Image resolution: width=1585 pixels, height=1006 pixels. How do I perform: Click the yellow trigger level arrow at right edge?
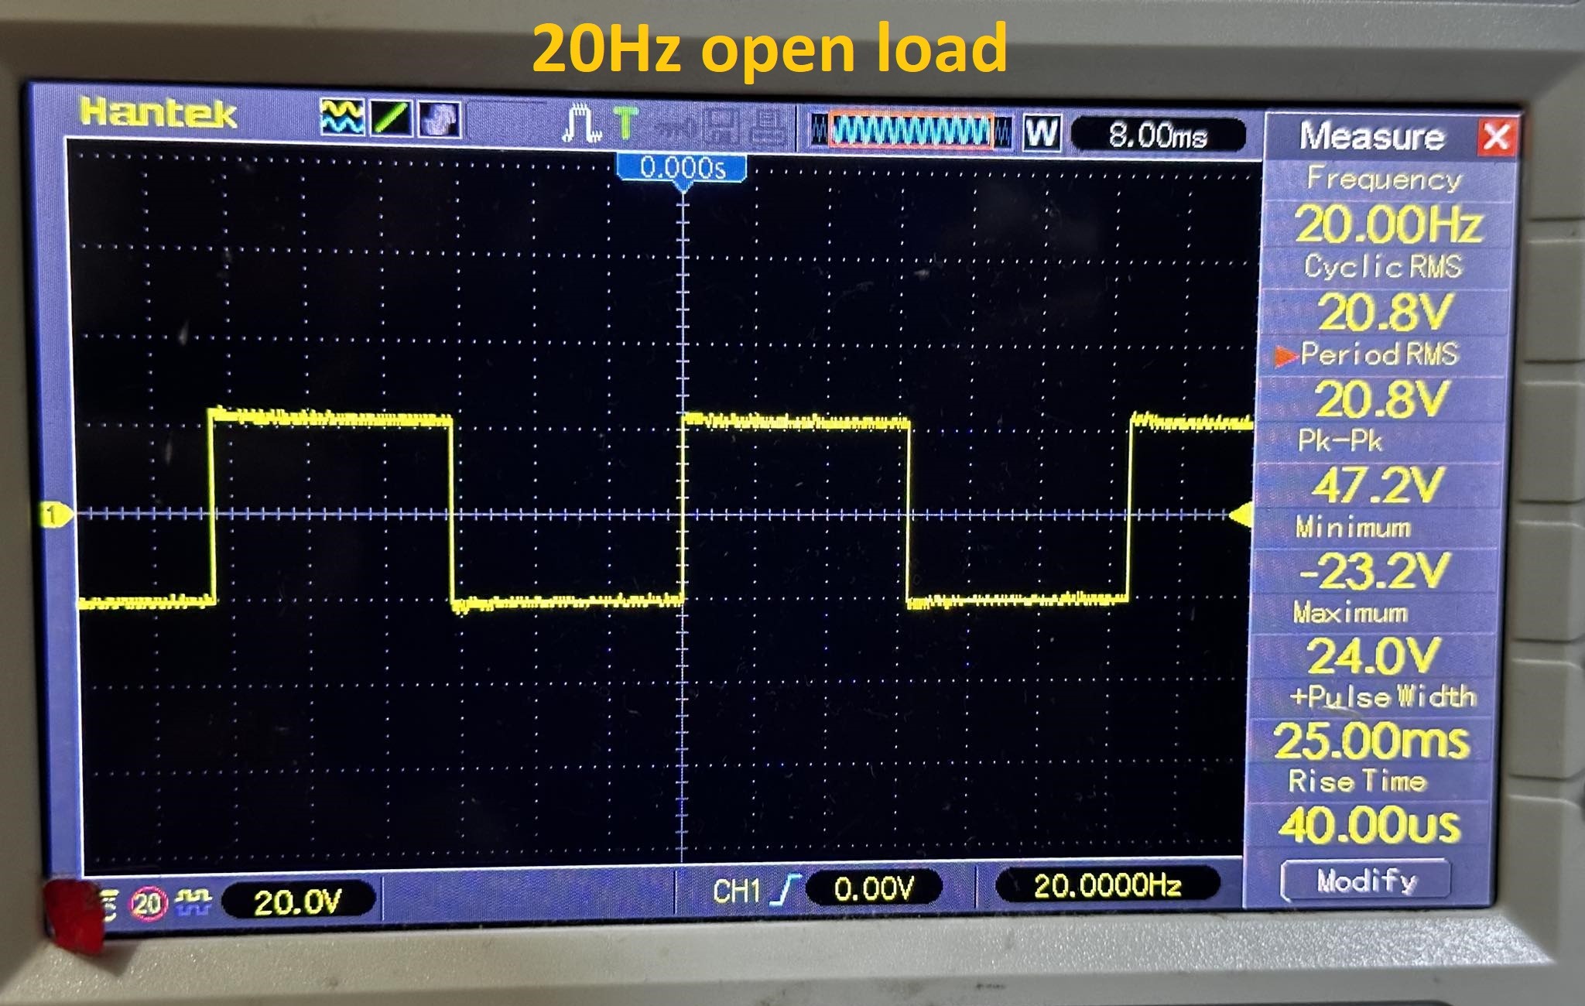(x=1241, y=515)
